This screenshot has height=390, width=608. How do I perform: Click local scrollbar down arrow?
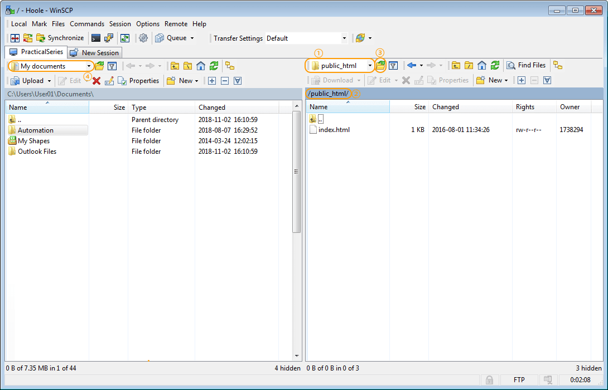297,356
